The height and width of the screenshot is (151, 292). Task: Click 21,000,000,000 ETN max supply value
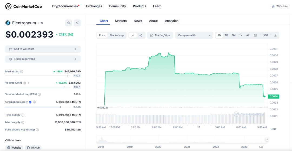[x=67, y=122]
